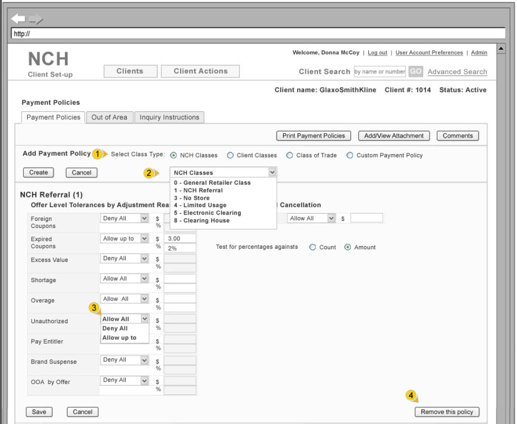The image size is (517, 424).
Task: Select Count for percentage testing
Action: click(312, 247)
